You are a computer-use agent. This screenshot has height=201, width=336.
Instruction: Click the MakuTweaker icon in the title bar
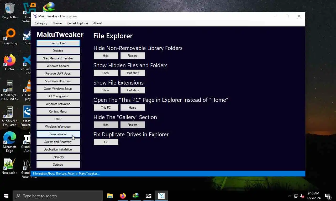[x=35, y=16]
